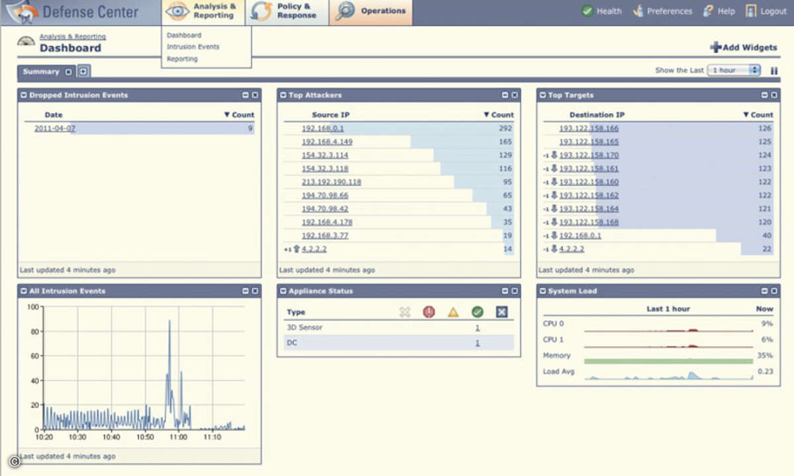Screen dimensions: 794x476
Task: Click down arrow beside 4.2.2.2 in Top Targets
Action: point(554,249)
